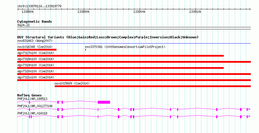
Task: Open variant dgv7317n100 (Coe2014) label
Action: 36,53
